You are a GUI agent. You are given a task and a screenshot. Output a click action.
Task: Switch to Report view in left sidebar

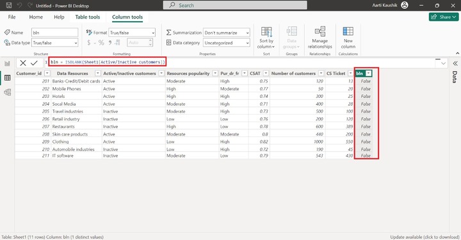point(7,63)
